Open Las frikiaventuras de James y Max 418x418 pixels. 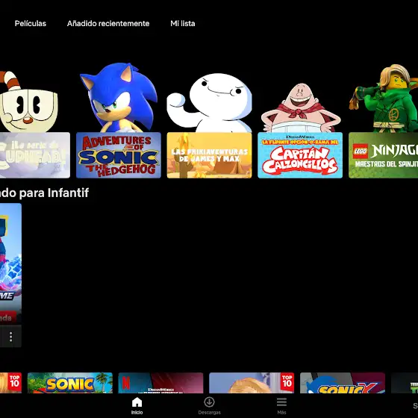pos(209,155)
